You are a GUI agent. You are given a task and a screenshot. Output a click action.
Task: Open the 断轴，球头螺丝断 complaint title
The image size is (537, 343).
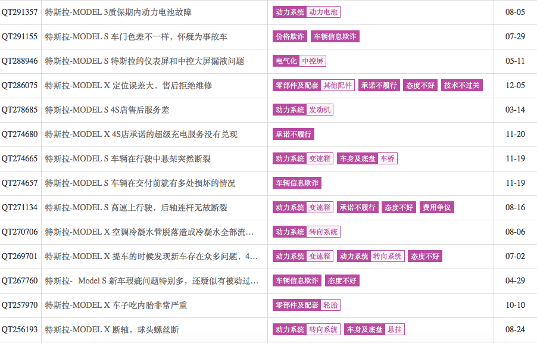pyautogui.click(x=112, y=330)
